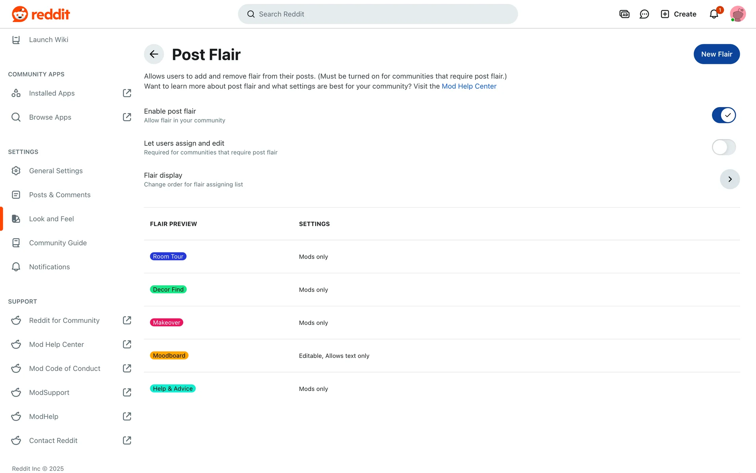This screenshot has width=756, height=473.
Task: Click the New Flair button
Action: pyautogui.click(x=716, y=54)
